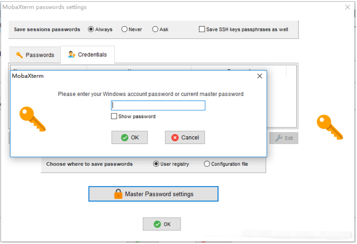Select User registry storage option

[156, 164]
